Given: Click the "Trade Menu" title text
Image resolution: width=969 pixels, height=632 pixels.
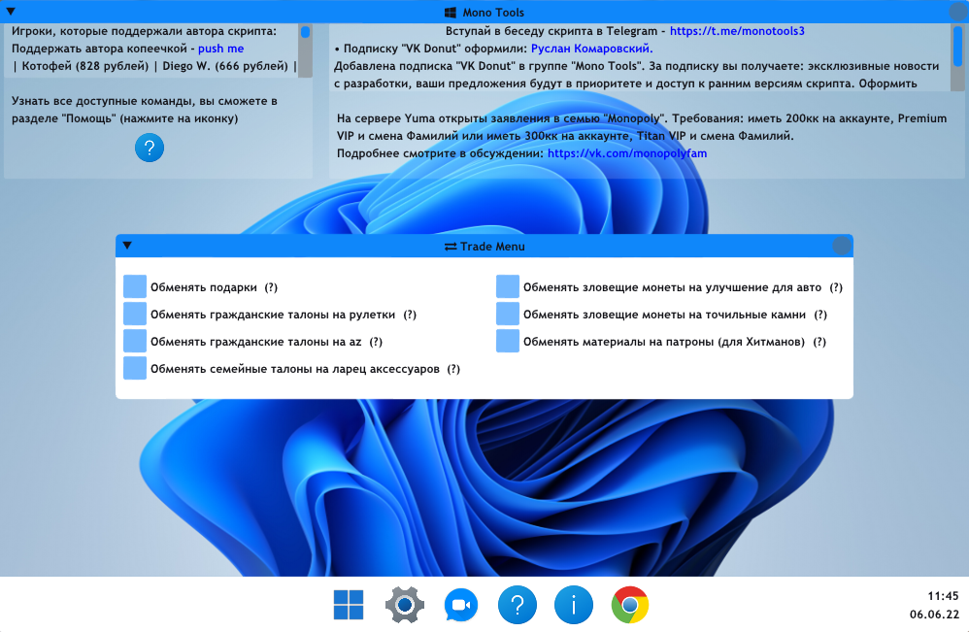Looking at the screenshot, I should pyautogui.click(x=492, y=247).
